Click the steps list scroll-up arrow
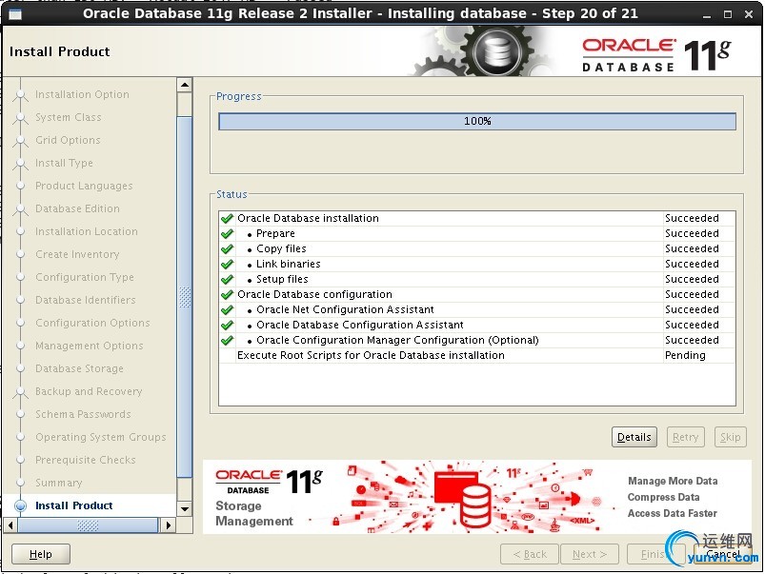This screenshot has width=765, height=574. (185, 85)
